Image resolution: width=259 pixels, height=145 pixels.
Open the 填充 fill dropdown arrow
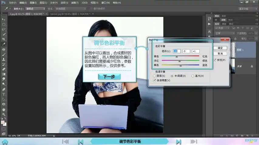pos(256,39)
